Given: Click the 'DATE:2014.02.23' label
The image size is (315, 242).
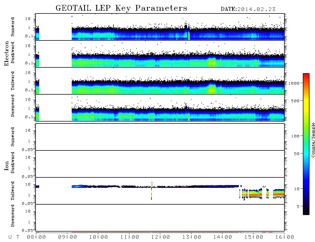Looking at the screenshot, I should point(248,9).
